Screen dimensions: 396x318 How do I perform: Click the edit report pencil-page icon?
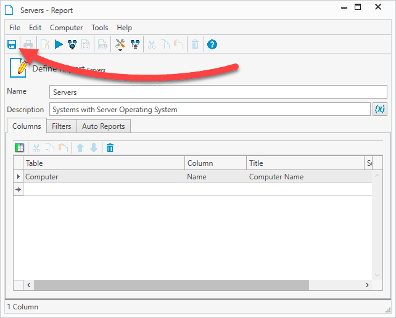(45, 44)
